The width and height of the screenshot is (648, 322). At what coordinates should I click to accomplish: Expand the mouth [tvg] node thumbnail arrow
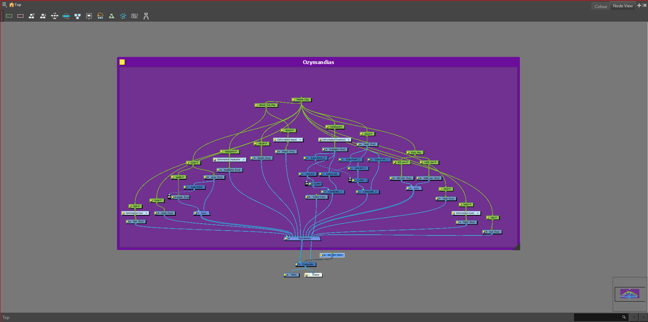click(255, 158)
